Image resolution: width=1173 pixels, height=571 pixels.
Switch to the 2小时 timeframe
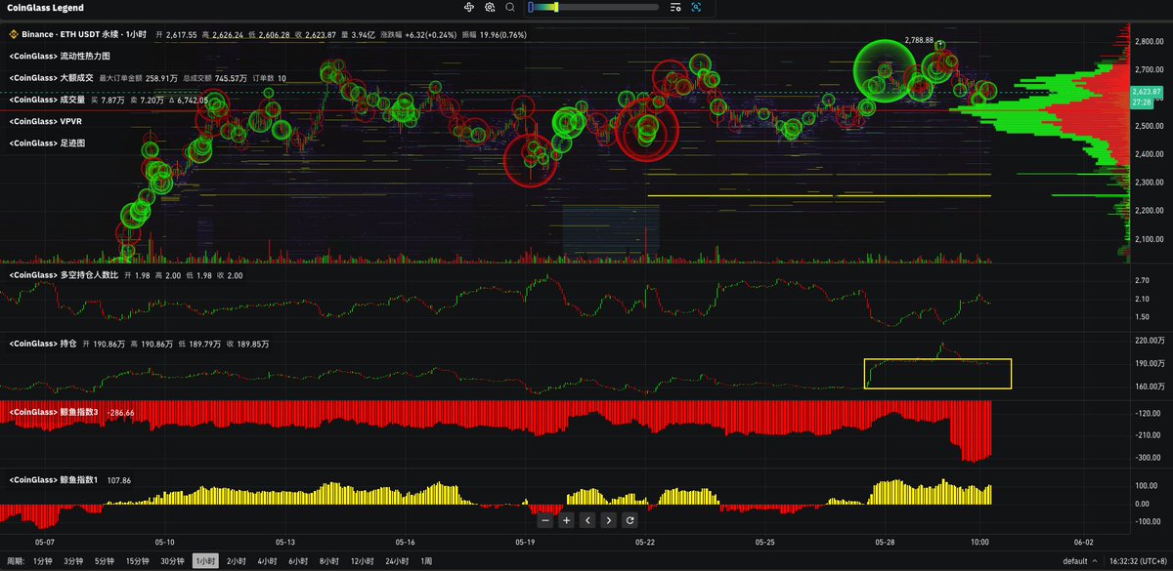[x=236, y=561]
